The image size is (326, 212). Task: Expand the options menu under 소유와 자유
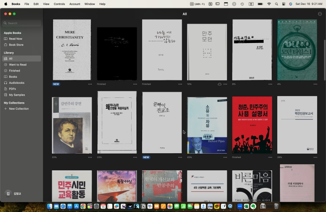[225, 157]
